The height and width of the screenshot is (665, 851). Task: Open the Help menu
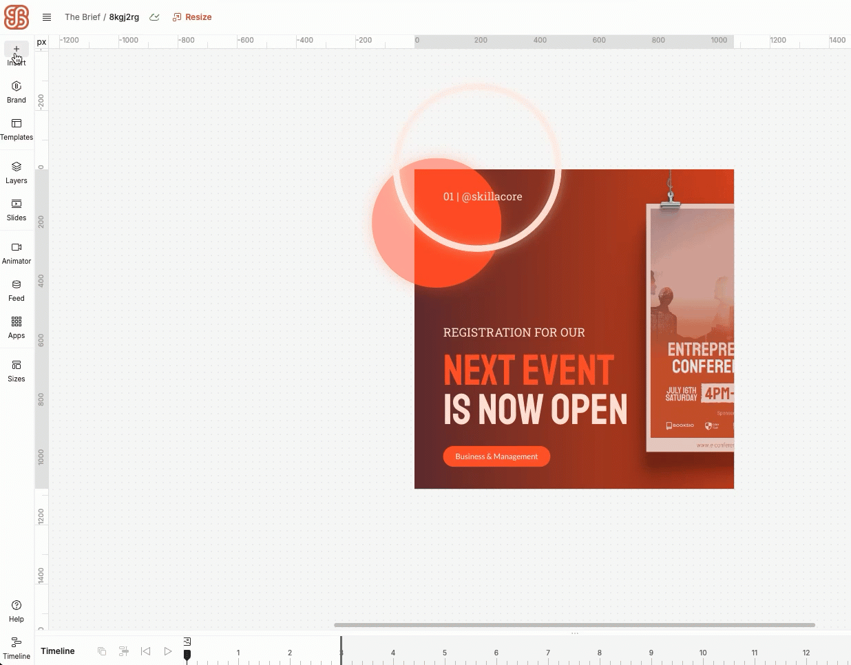click(17, 611)
